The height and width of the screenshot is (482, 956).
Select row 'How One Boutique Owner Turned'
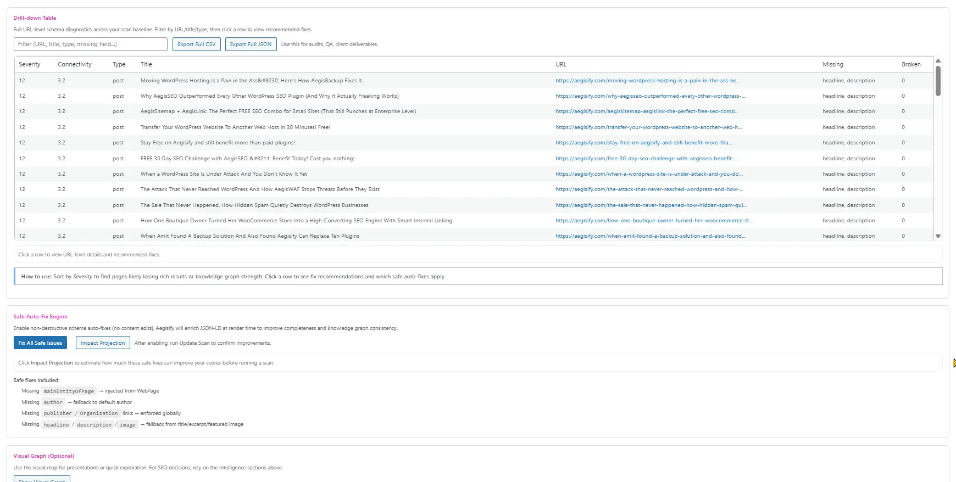point(474,220)
